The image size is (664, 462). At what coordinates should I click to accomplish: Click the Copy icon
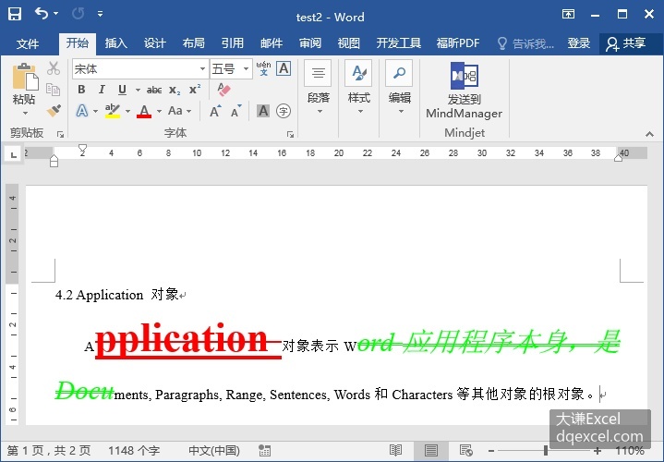click(53, 90)
